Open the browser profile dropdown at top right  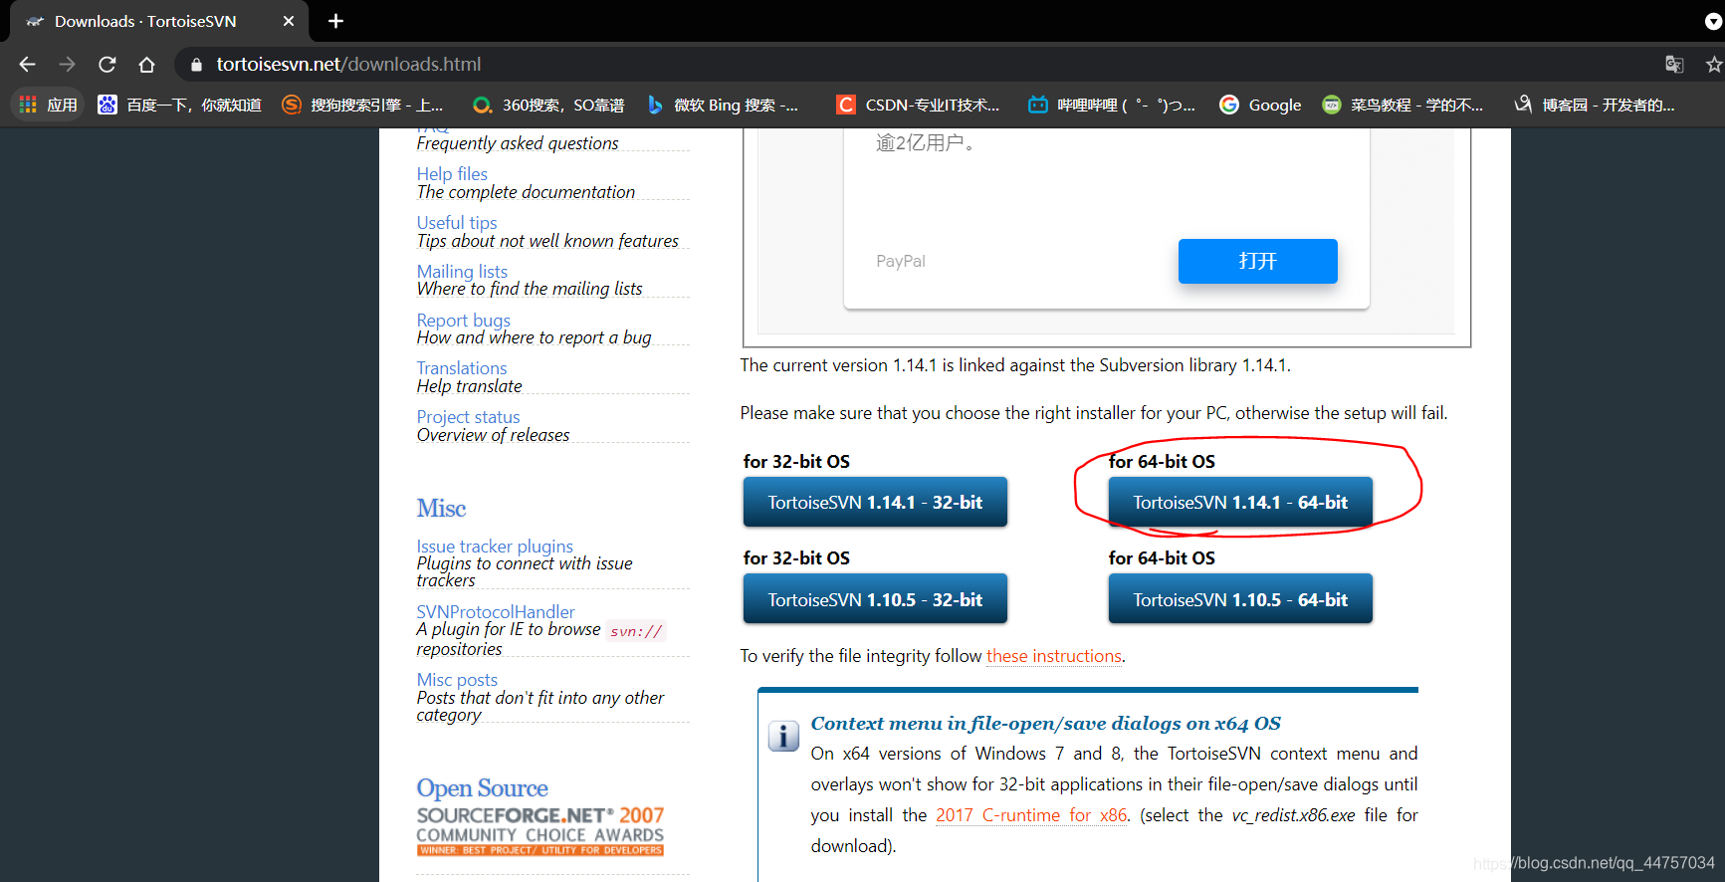tap(1713, 21)
